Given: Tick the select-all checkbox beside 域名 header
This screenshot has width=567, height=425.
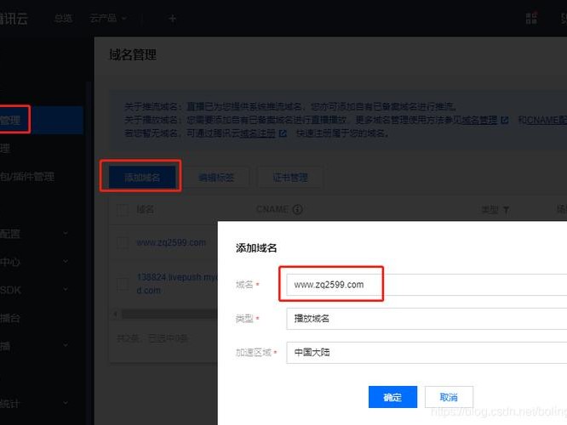Looking at the screenshot, I should (x=123, y=210).
